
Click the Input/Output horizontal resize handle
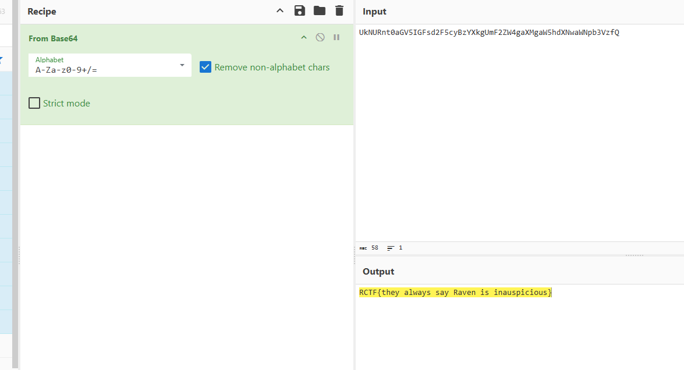point(634,255)
